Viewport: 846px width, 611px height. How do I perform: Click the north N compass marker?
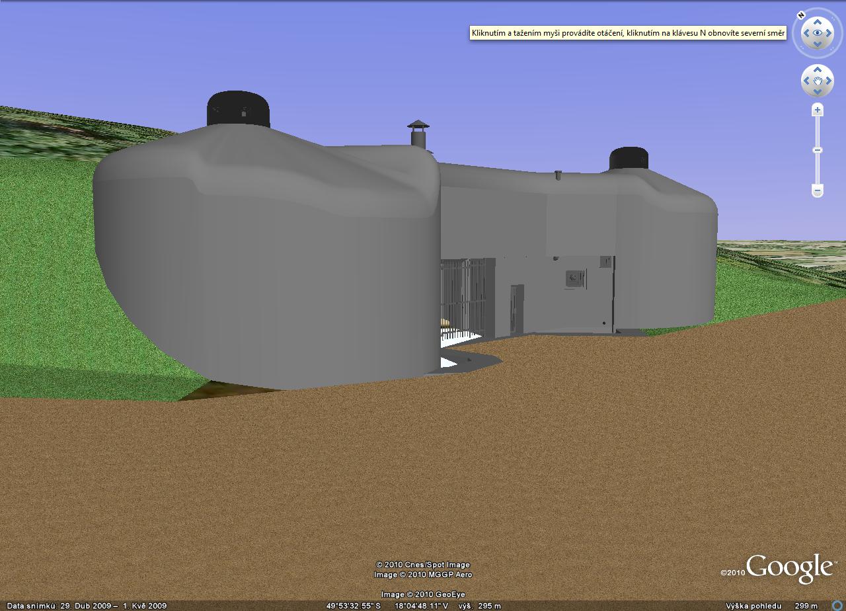[x=800, y=15]
